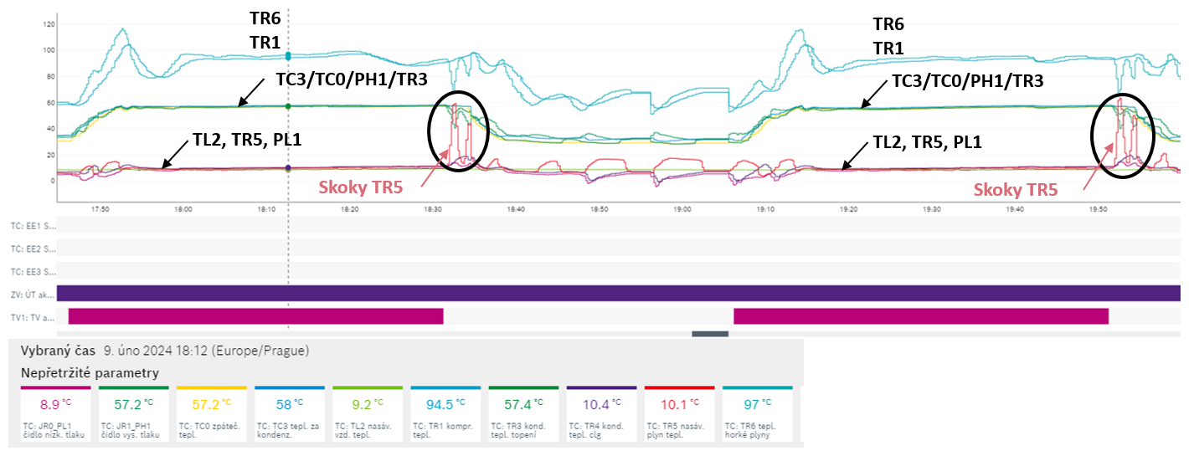Click the dark timeline scrollbar thumb
Image resolution: width=1189 pixels, height=456 pixels.
point(709,334)
